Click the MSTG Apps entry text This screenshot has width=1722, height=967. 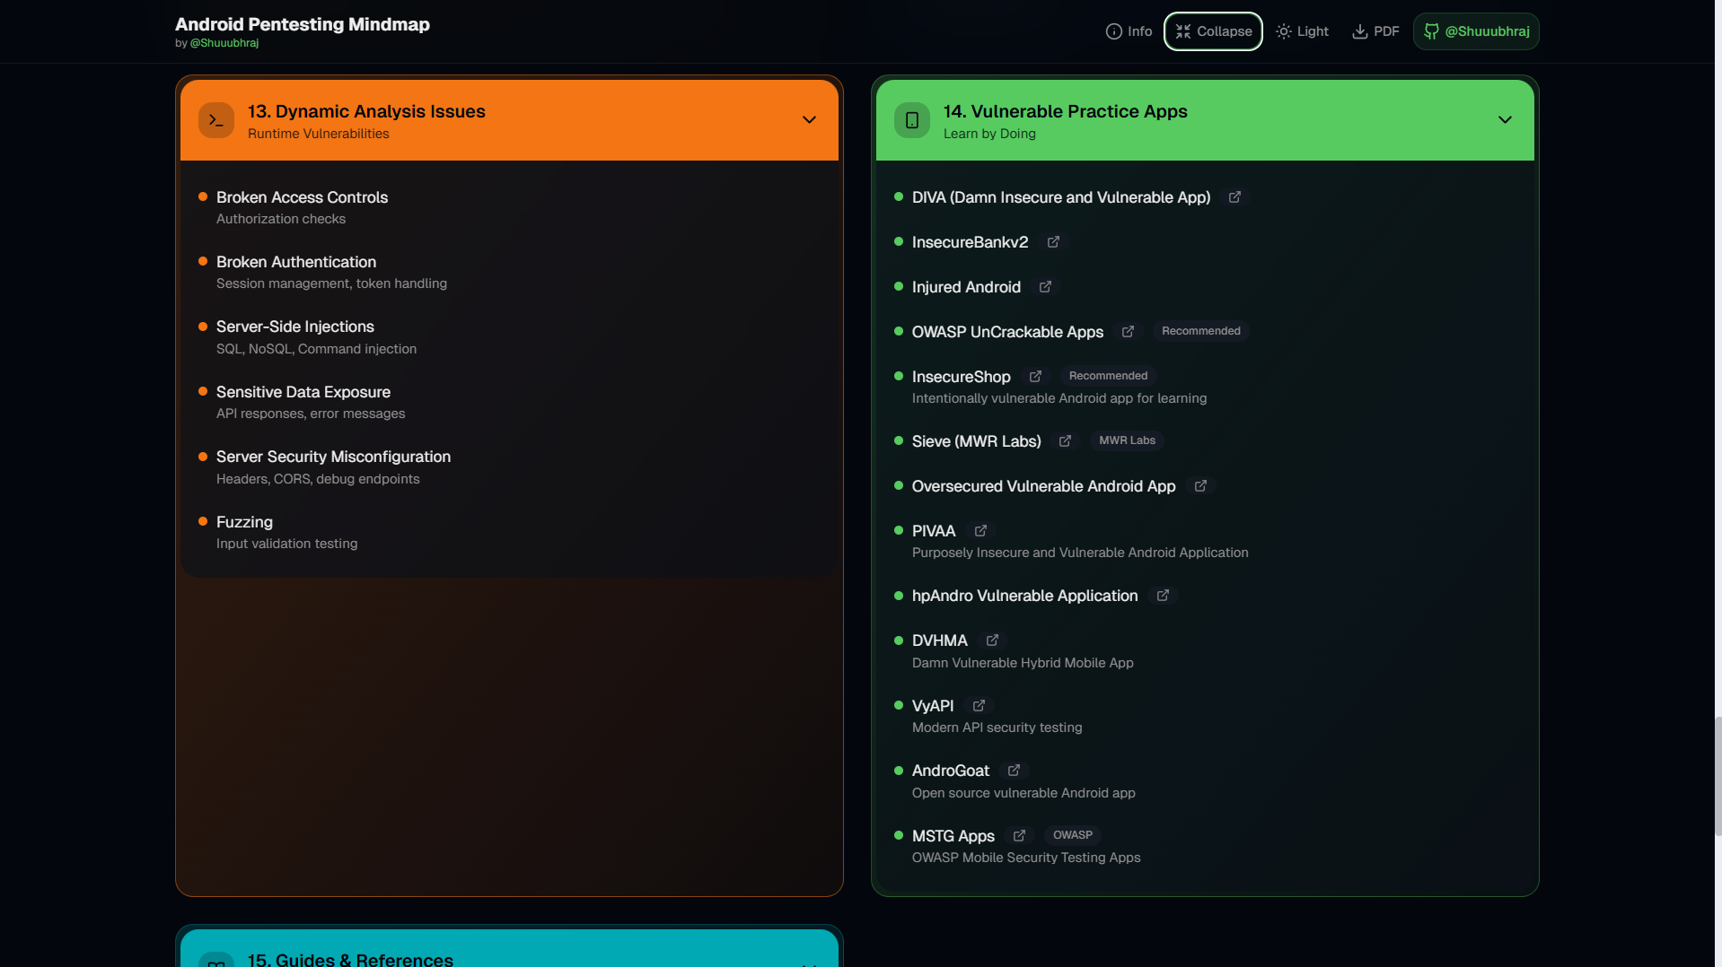[x=953, y=836]
